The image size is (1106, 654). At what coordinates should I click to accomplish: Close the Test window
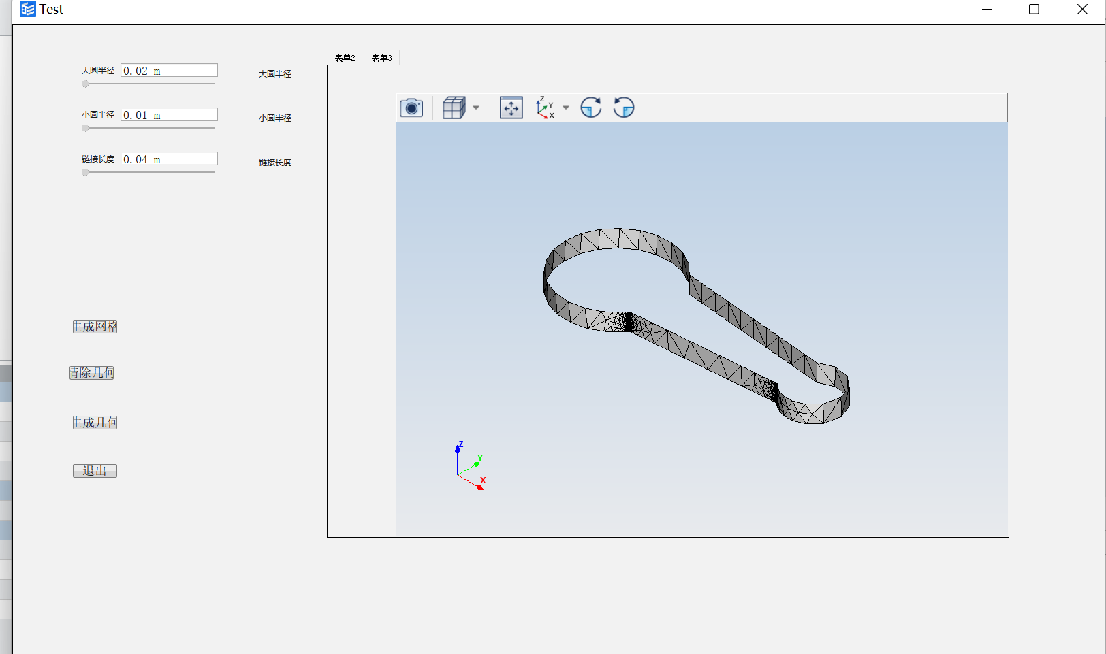coord(1082,9)
